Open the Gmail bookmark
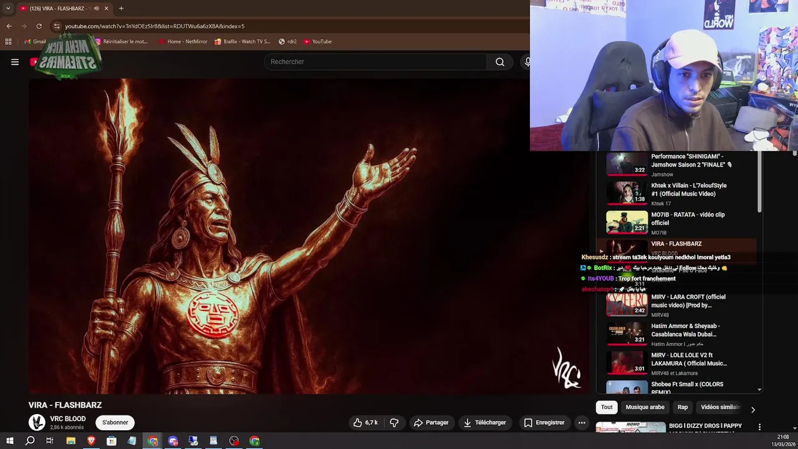798x449 pixels. [x=35, y=41]
